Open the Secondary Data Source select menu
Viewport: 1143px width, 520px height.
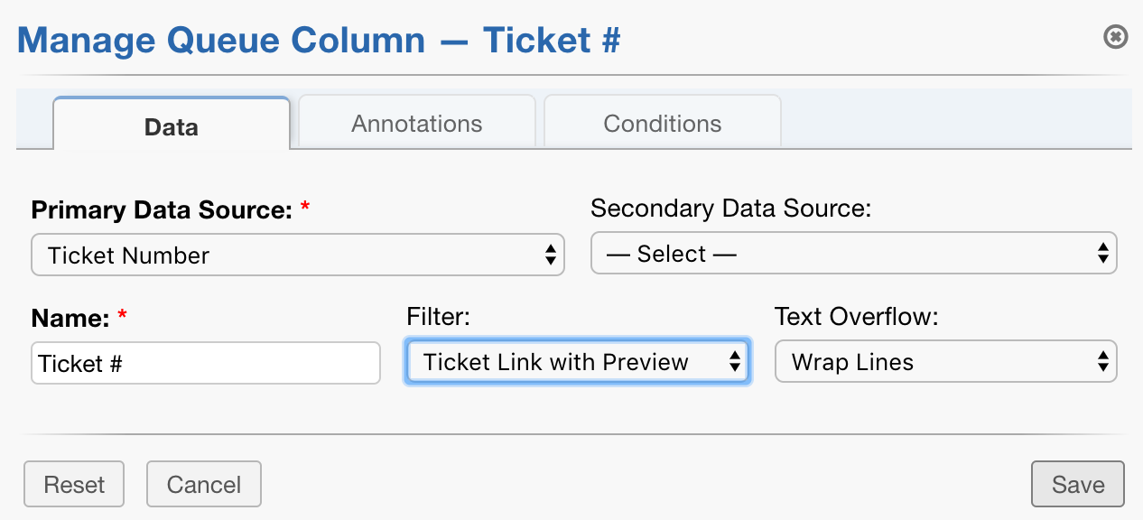click(x=853, y=253)
